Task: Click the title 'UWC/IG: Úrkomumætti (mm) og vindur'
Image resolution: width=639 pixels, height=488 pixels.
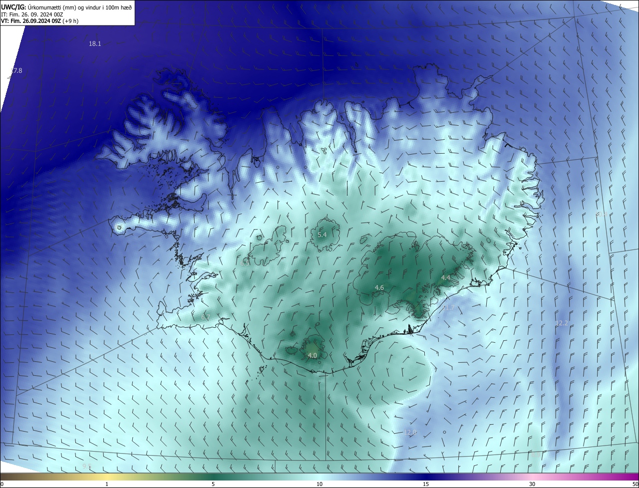Action: [66, 7]
